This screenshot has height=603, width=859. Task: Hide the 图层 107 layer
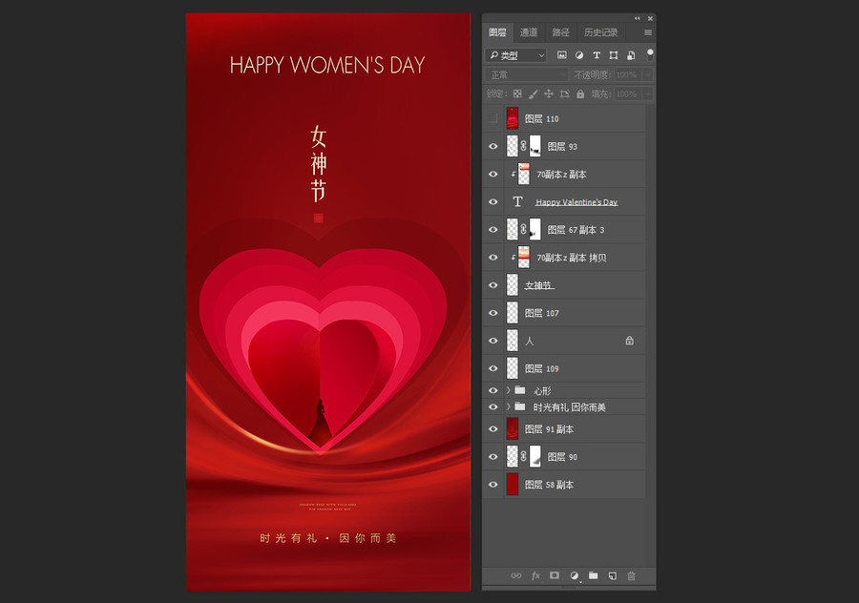point(493,313)
